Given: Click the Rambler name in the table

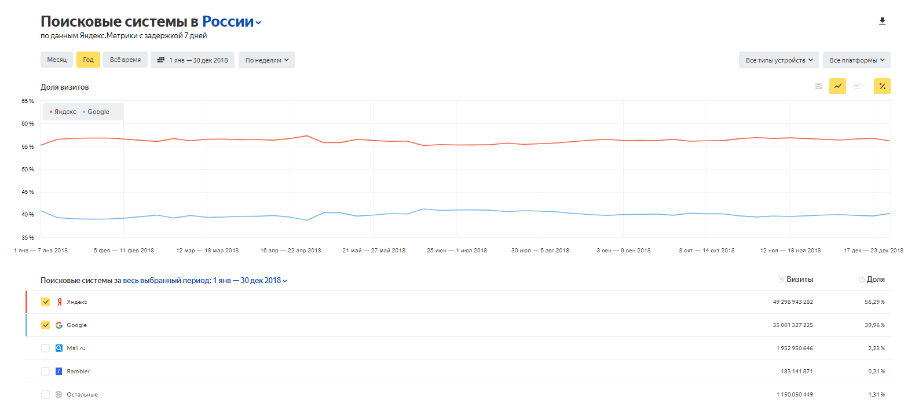Looking at the screenshot, I should (78, 372).
